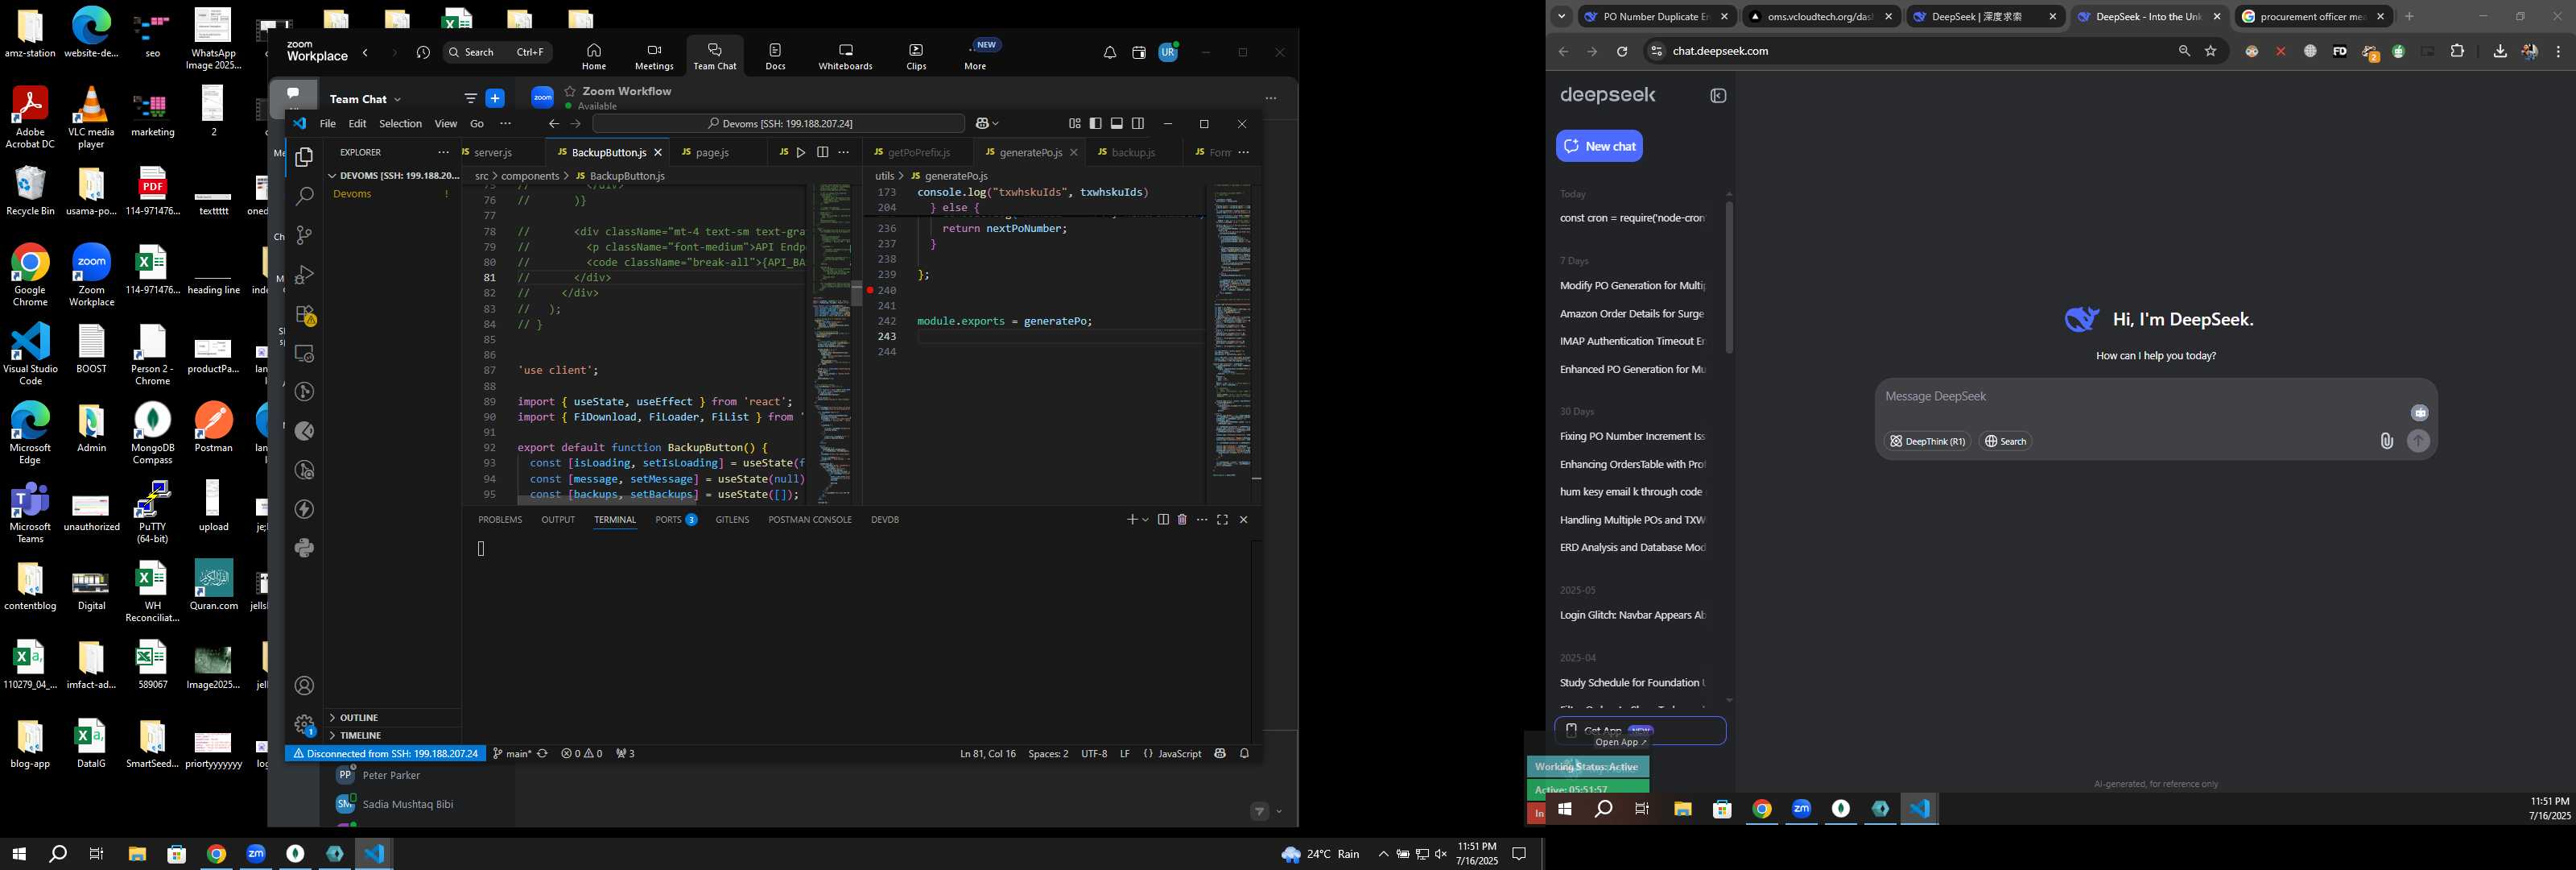Open the Team Chat dropdown in Zoom
The image size is (2576, 870).
[397, 99]
